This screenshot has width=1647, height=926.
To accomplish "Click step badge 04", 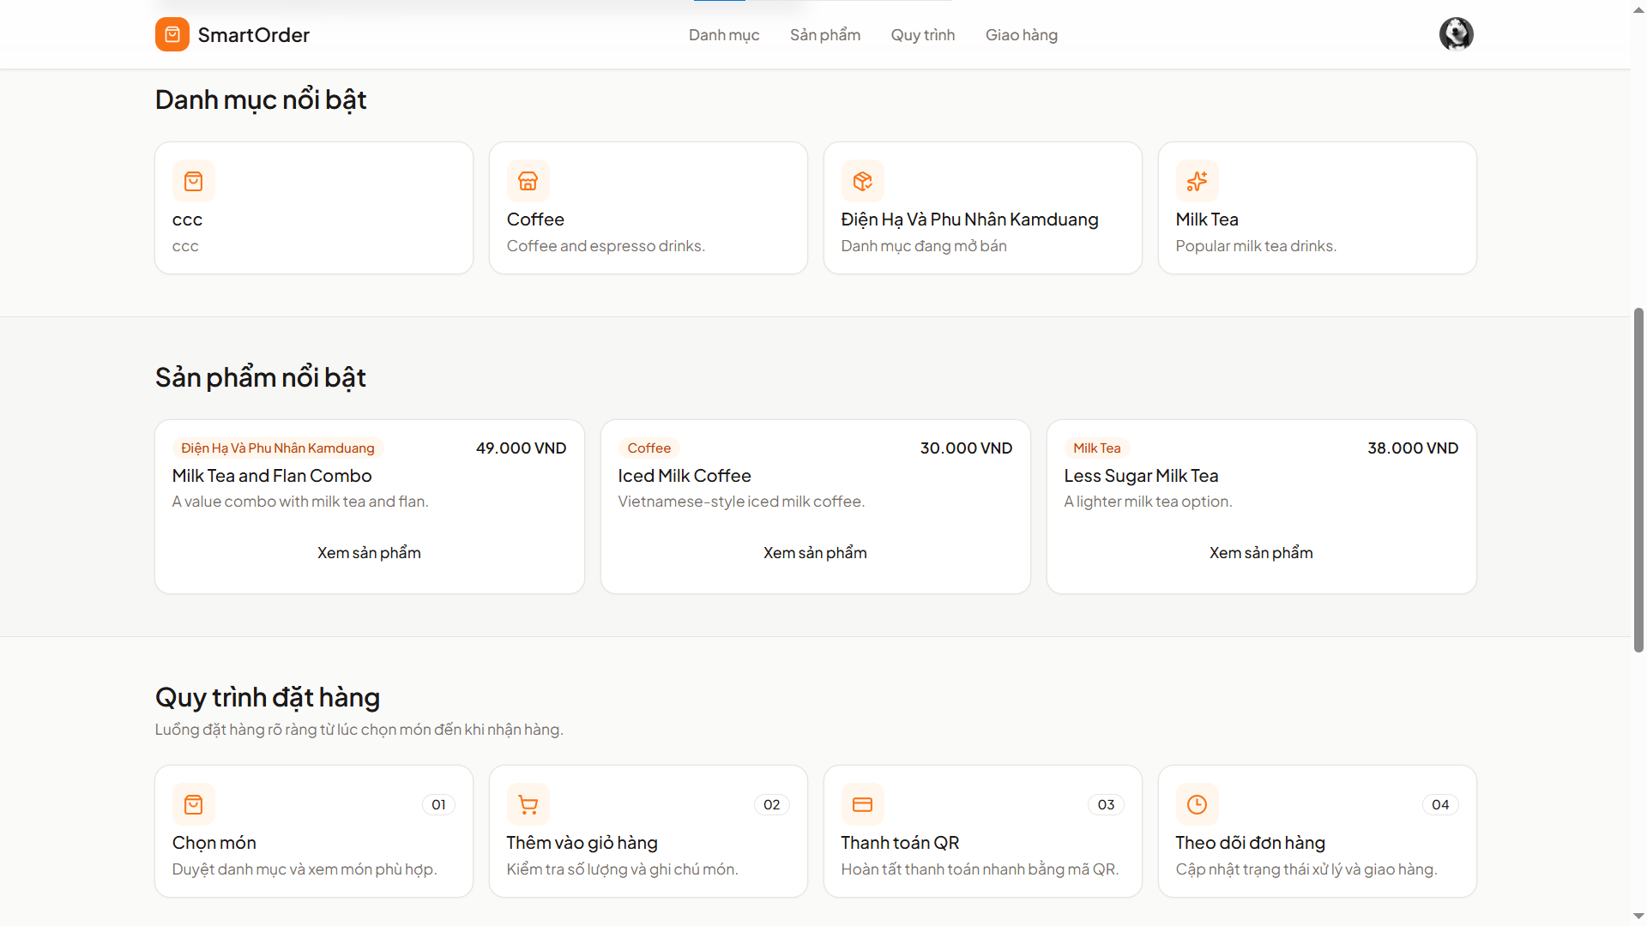I will point(1440,804).
